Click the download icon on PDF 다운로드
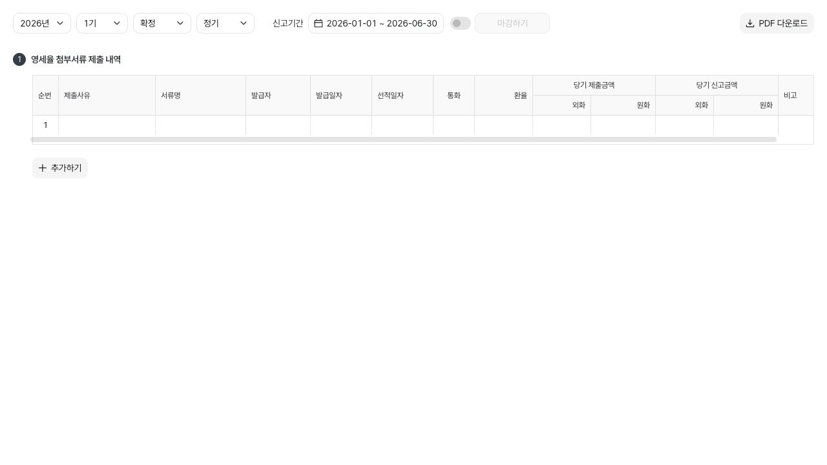The width and height of the screenshot is (827, 465). 750,23
